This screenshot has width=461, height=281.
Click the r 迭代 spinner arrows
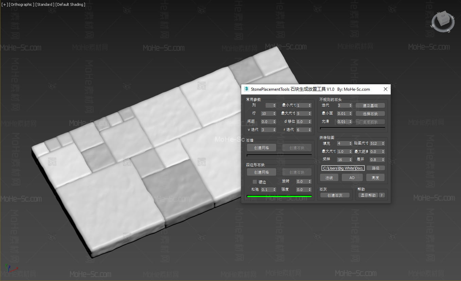coord(309,130)
